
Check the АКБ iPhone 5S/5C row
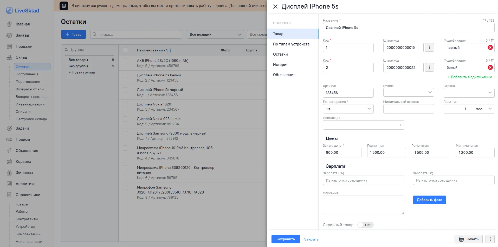(x=125, y=61)
